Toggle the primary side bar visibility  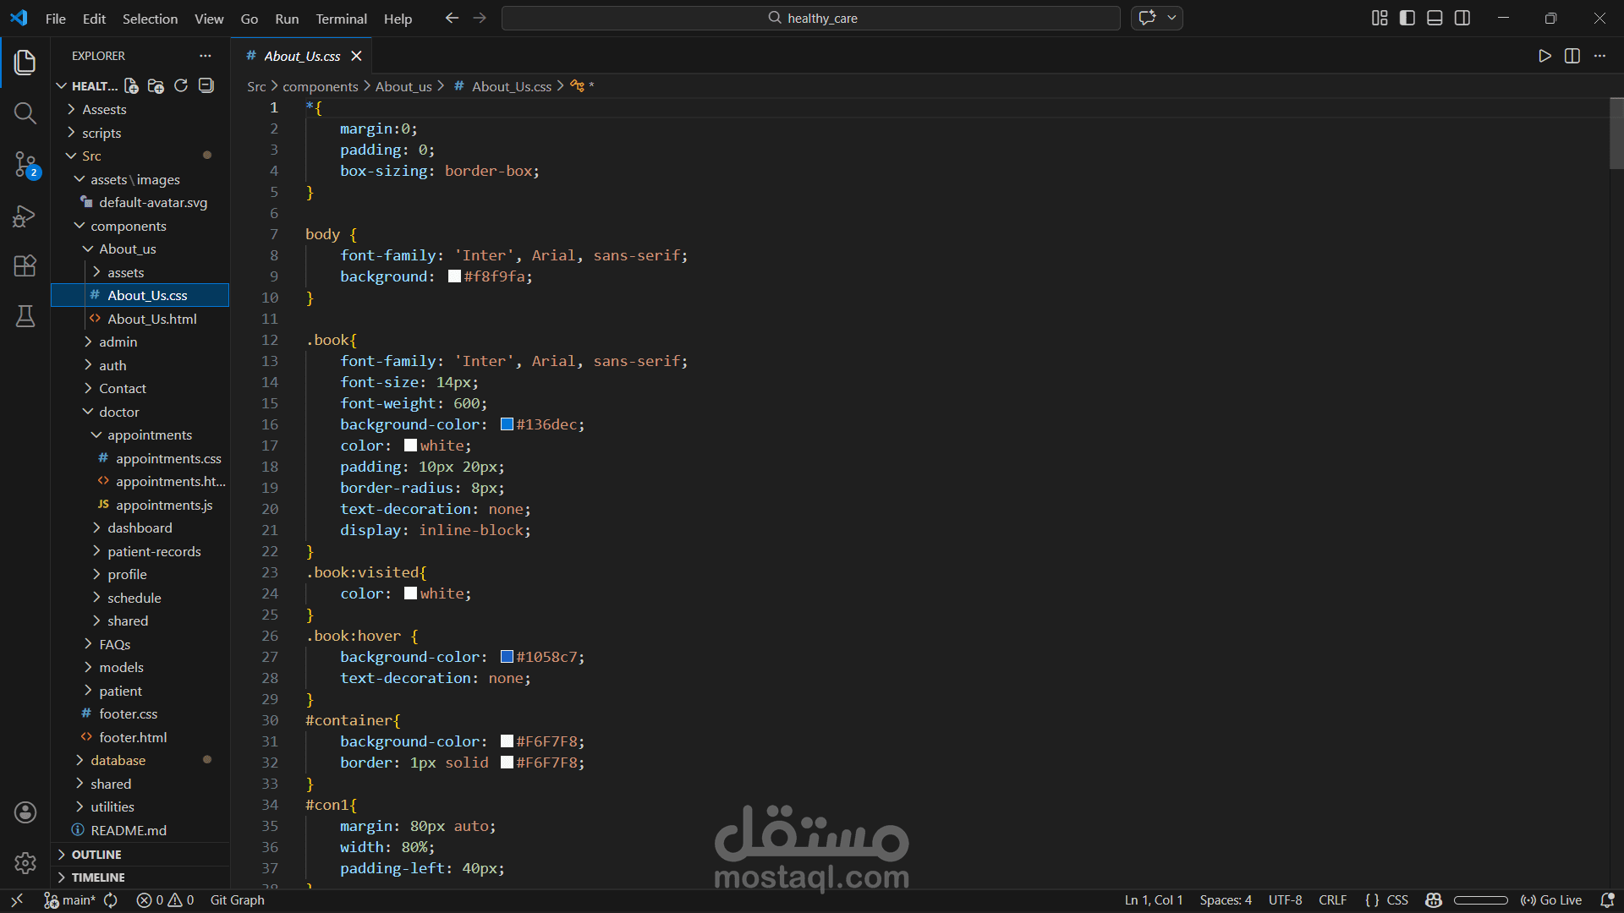(1407, 18)
